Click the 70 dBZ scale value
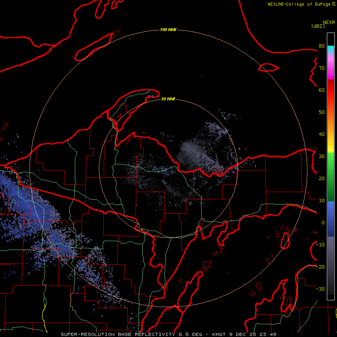 [x=322, y=68]
